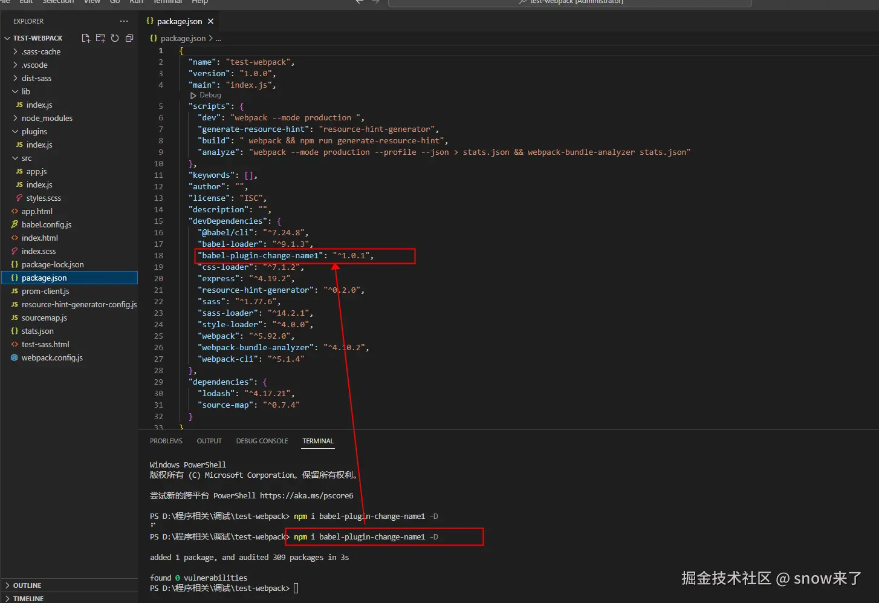The height and width of the screenshot is (603, 879).
Task: Collapse the lib folder
Action: click(x=15, y=91)
